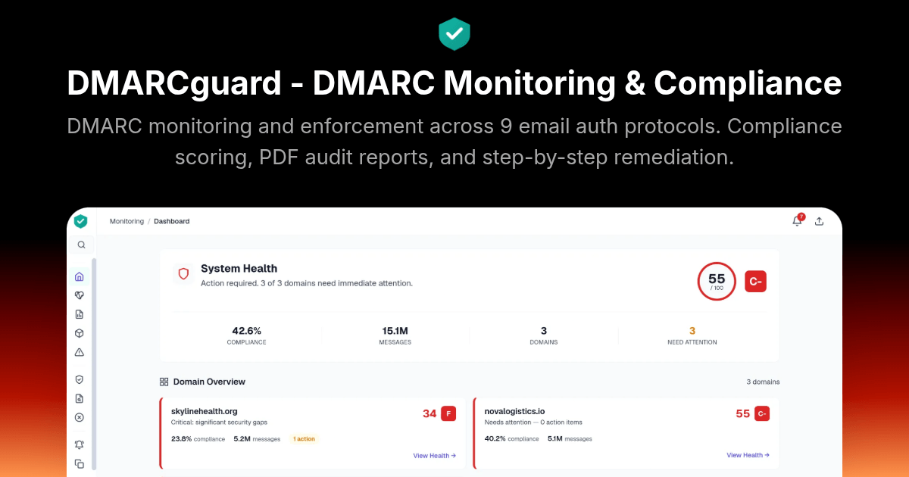The height and width of the screenshot is (477, 909).
Task: Click the score 55 on novalogistics.io card
Action: click(x=742, y=413)
